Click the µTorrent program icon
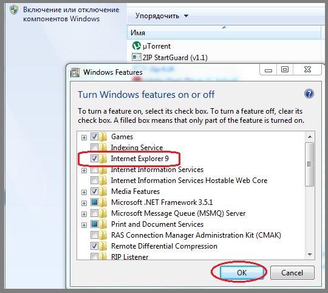The height and width of the screenshot is (293, 328). coord(137,46)
